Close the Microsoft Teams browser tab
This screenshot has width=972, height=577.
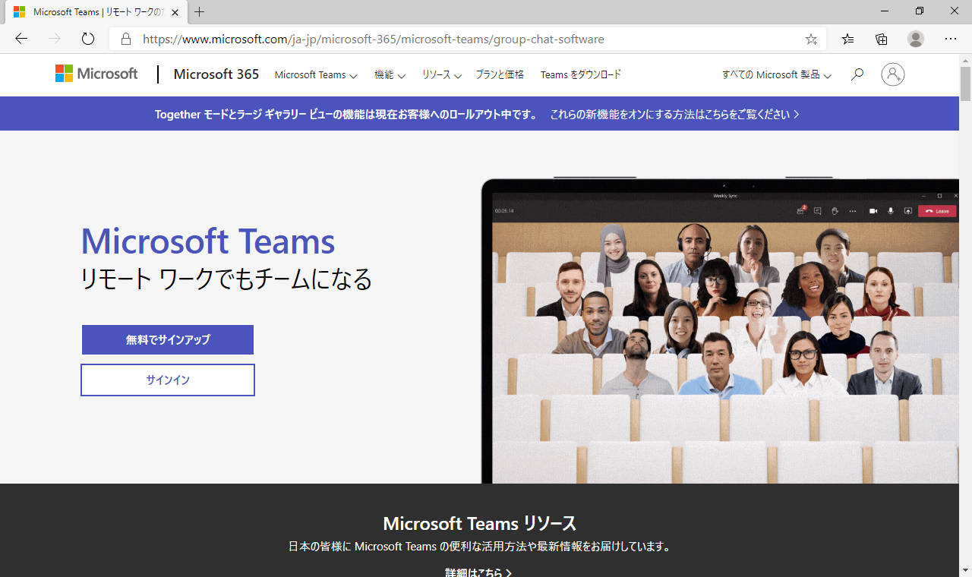pos(175,12)
